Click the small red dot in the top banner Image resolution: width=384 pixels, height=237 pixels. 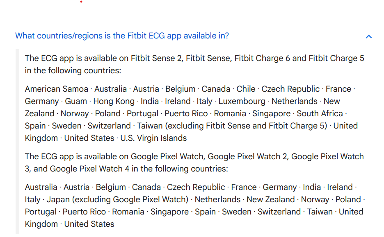click(81, 2)
